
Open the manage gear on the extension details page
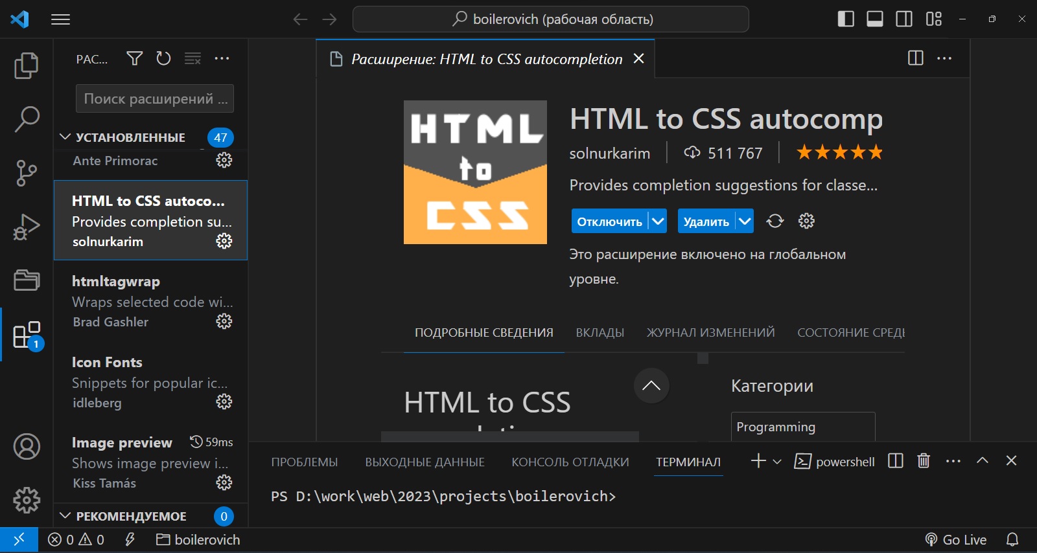[806, 221]
